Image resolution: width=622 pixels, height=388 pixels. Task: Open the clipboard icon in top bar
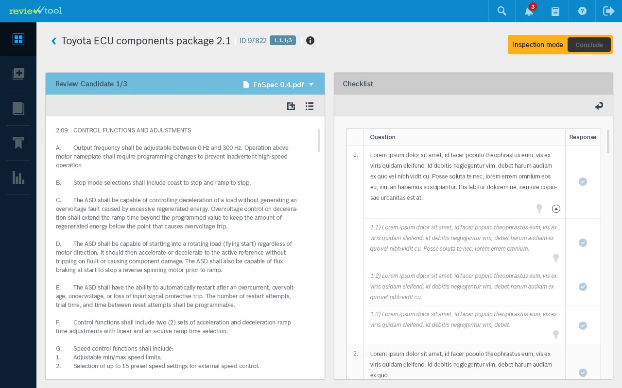[555, 11]
